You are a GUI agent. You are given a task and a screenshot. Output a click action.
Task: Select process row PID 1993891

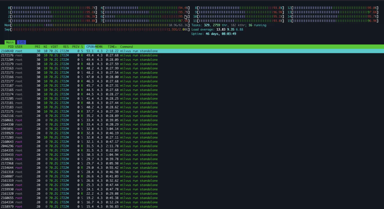(192, 129)
